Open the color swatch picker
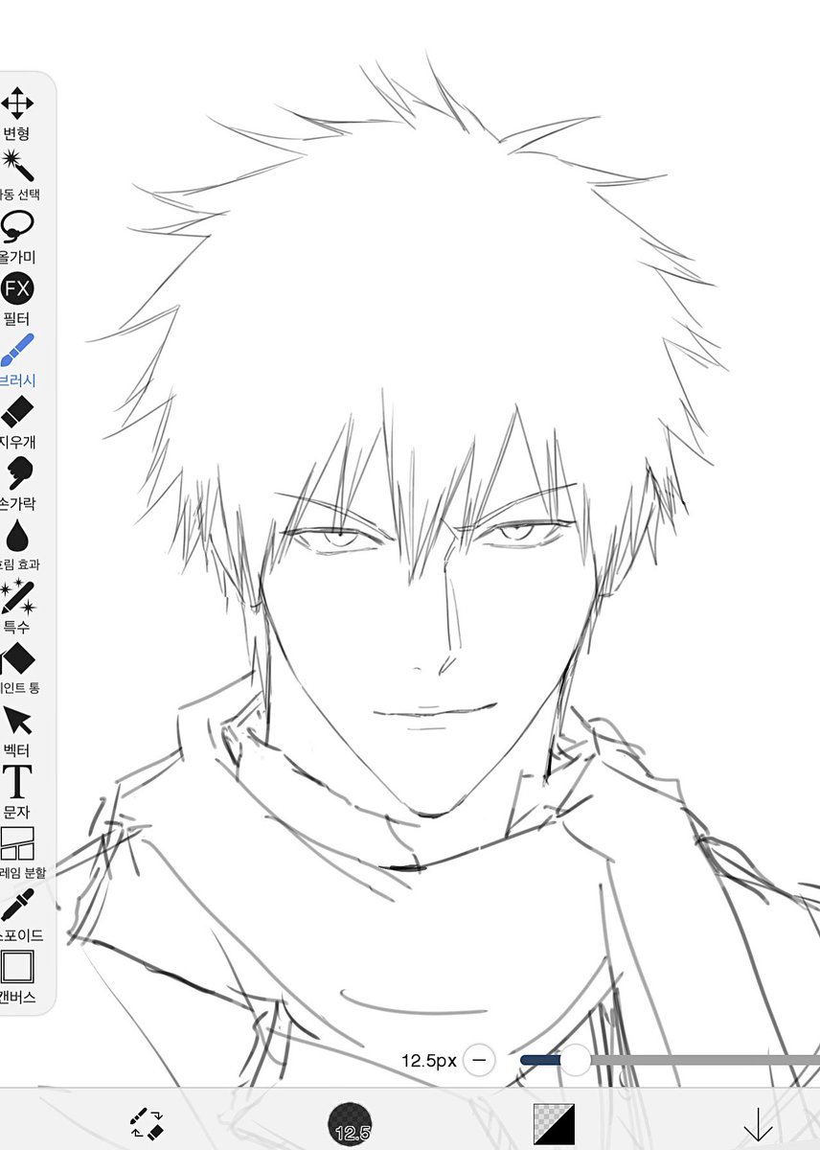 pos(554,1124)
